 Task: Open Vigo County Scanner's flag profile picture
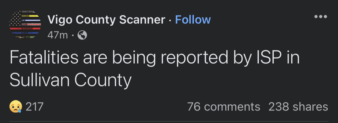click(x=25, y=25)
